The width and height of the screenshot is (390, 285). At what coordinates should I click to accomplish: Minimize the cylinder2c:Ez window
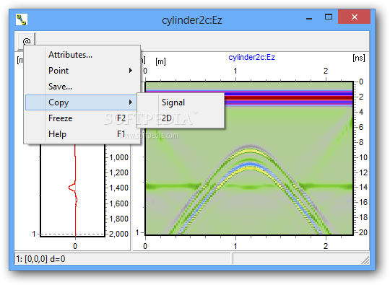(309, 17)
